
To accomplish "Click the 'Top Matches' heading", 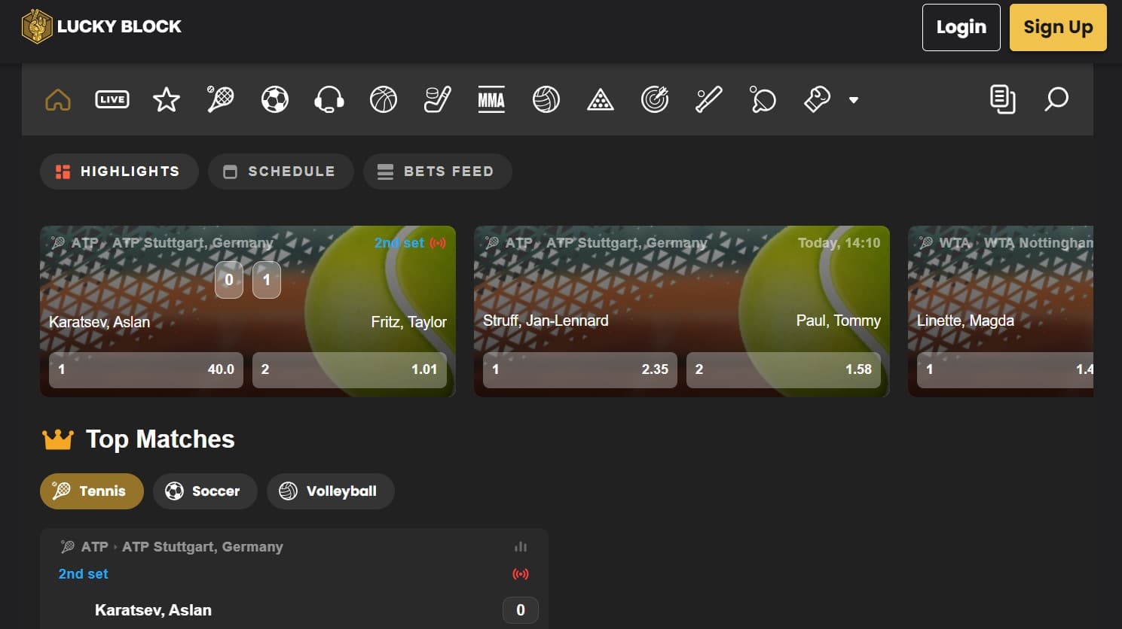I will [161, 439].
